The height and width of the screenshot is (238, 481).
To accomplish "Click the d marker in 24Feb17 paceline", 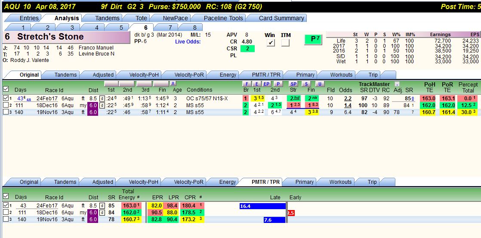I will 102,99.
